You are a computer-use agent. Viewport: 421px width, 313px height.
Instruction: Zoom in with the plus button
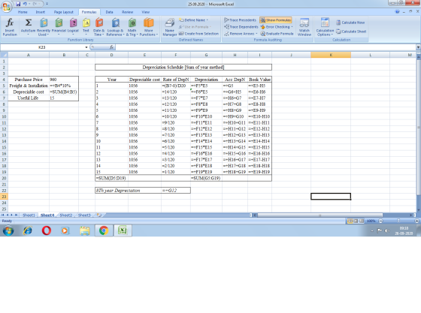click(416, 221)
